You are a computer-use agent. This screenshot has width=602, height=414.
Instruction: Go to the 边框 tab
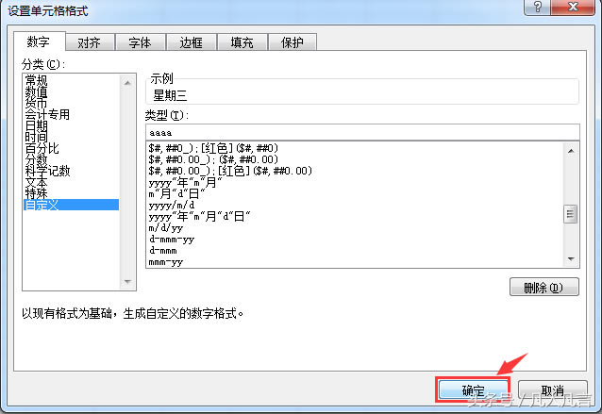191,42
